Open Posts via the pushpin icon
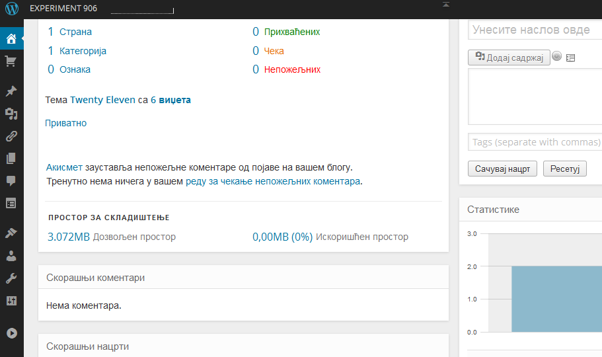Viewport: 602px width, 357px height. [11, 91]
